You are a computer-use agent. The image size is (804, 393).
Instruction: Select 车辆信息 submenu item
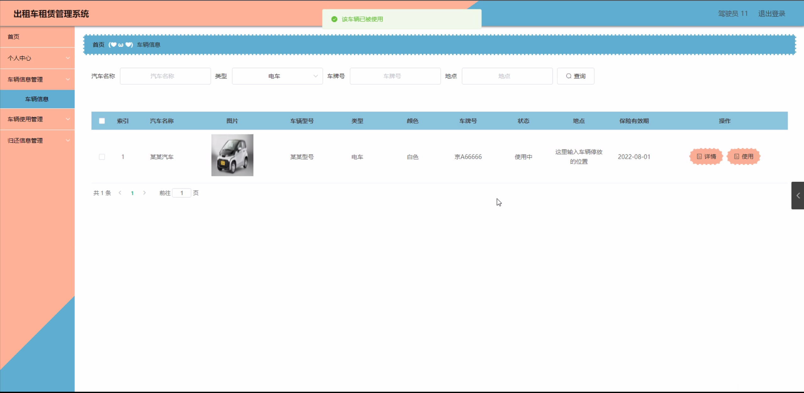click(37, 99)
